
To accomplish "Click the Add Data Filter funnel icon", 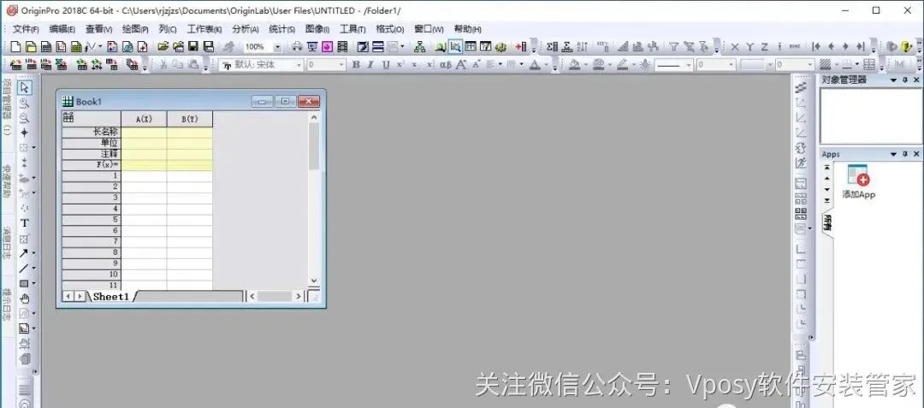I will (x=673, y=46).
